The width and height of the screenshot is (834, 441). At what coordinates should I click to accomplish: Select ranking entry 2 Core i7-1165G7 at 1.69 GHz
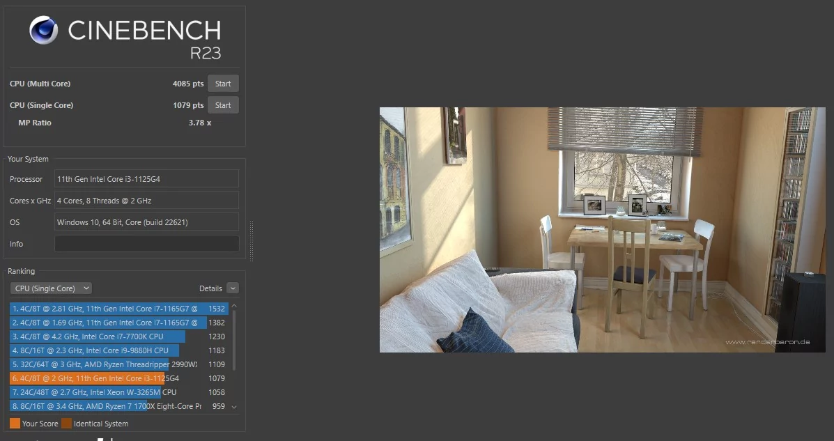(119, 323)
